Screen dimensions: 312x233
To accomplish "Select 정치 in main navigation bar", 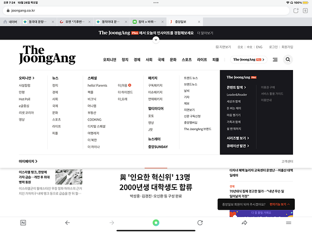I will click(125, 60).
